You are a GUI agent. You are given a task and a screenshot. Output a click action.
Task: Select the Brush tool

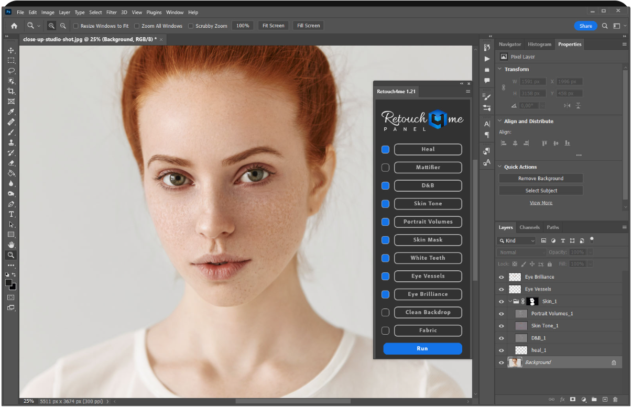click(x=11, y=132)
